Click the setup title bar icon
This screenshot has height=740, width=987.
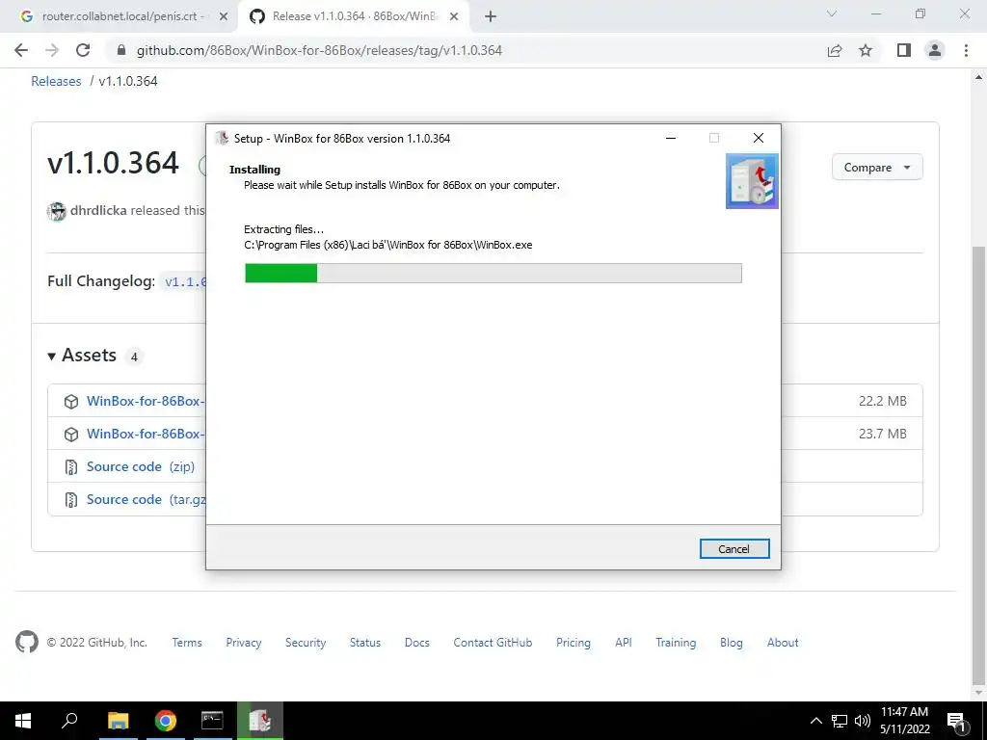[x=222, y=139]
